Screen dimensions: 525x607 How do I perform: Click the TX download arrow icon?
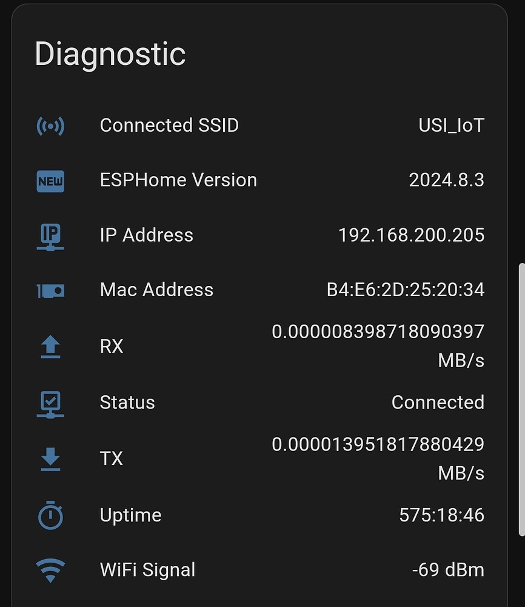coord(50,459)
